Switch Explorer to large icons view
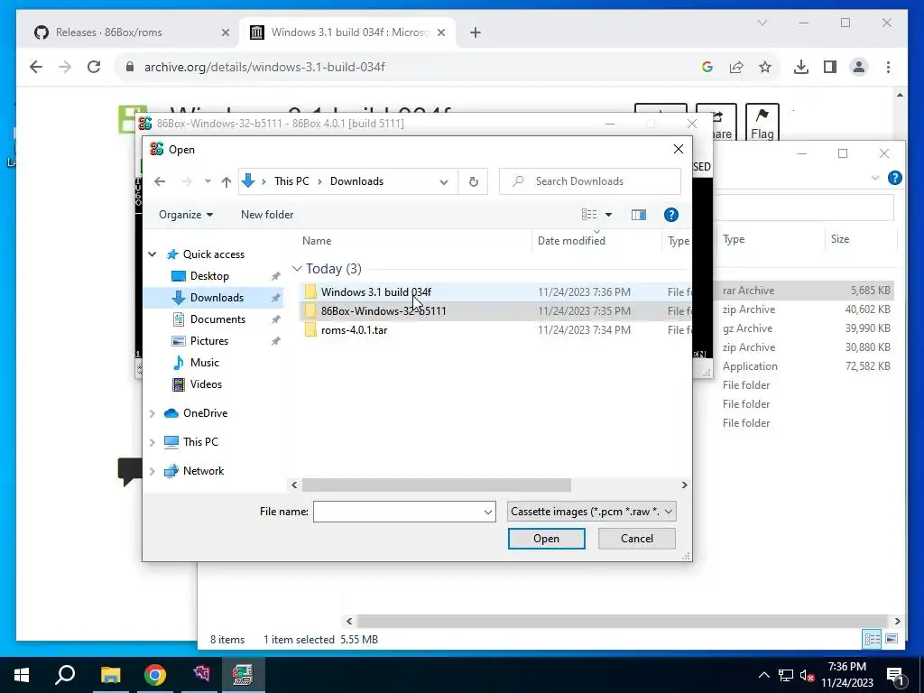This screenshot has height=693, width=924. tap(892, 639)
